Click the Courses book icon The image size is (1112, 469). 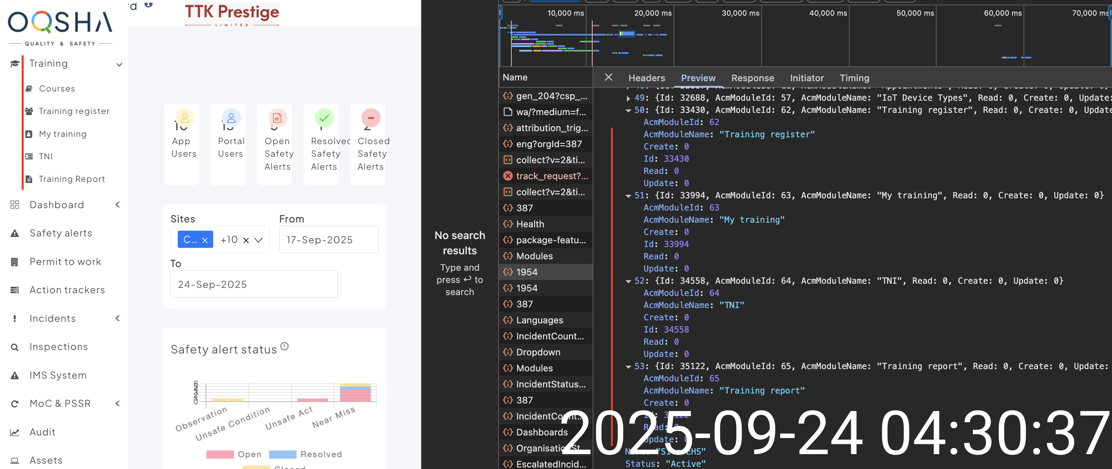pyautogui.click(x=29, y=88)
